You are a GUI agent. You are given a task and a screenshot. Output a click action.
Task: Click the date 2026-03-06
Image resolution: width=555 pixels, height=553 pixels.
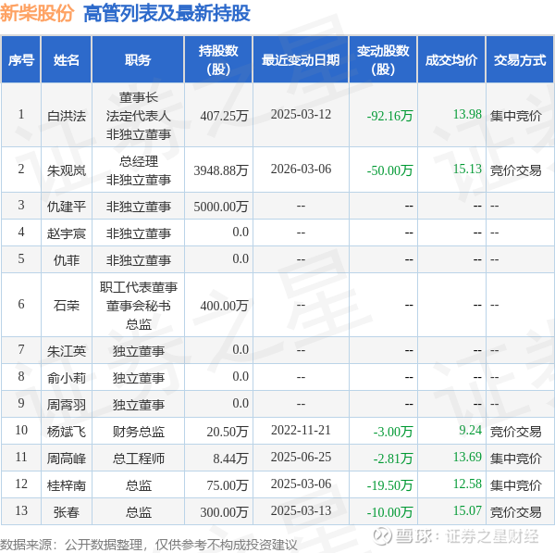[301, 170]
